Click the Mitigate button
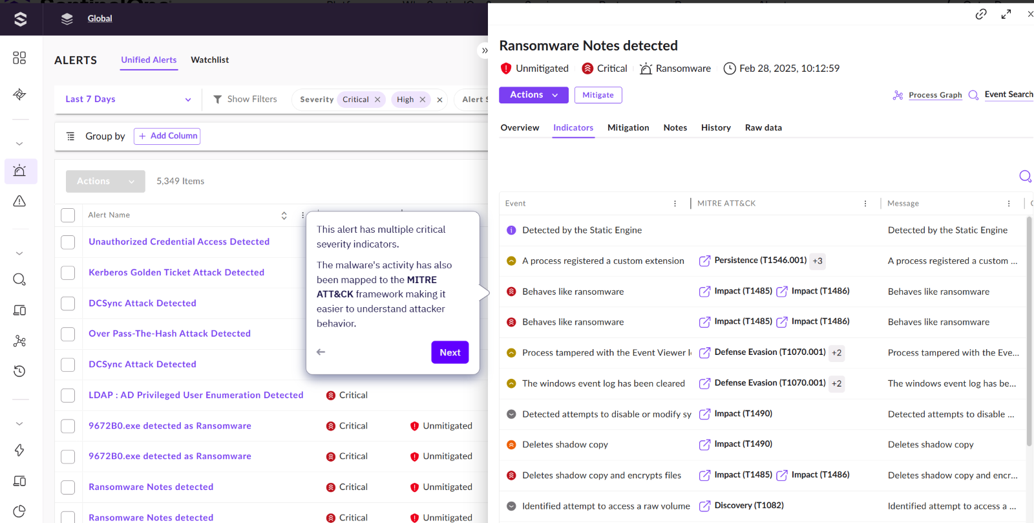The image size is (1034, 523). pos(598,95)
